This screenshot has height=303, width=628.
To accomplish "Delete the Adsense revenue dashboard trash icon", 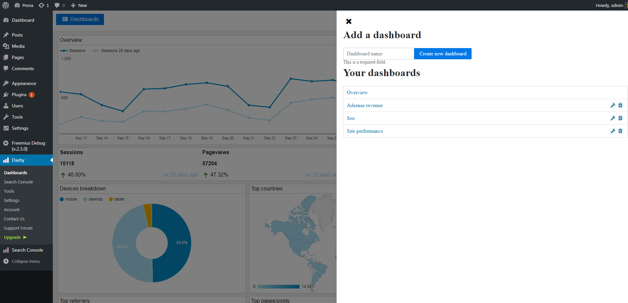I will pyautogui.click(x=620, y=105).
